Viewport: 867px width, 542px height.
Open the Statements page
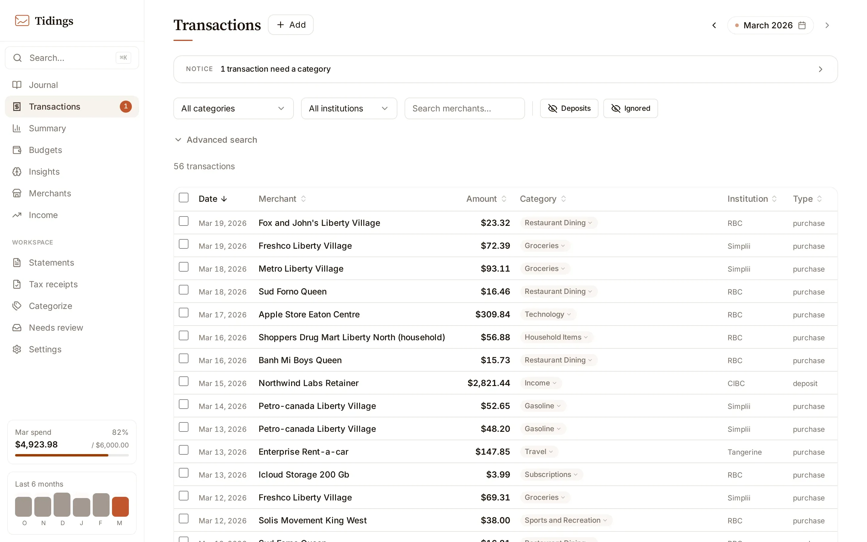pyautogui.click(x=72, y=262)
